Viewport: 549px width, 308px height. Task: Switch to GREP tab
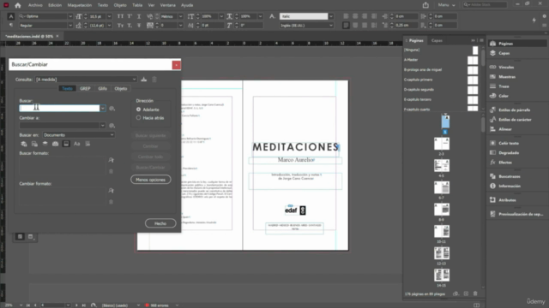pyautogui.click(x=85, y=89)
